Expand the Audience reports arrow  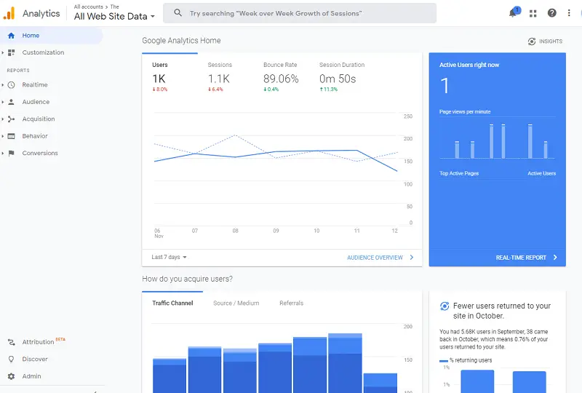tap(3, 102)
